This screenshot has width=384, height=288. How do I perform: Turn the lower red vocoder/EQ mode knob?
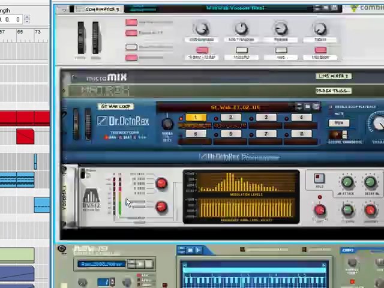(x=161, y=206)
